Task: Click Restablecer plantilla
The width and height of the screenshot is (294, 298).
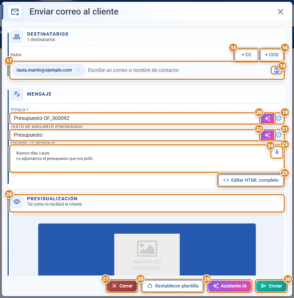Action: click(x=172, y=286)
